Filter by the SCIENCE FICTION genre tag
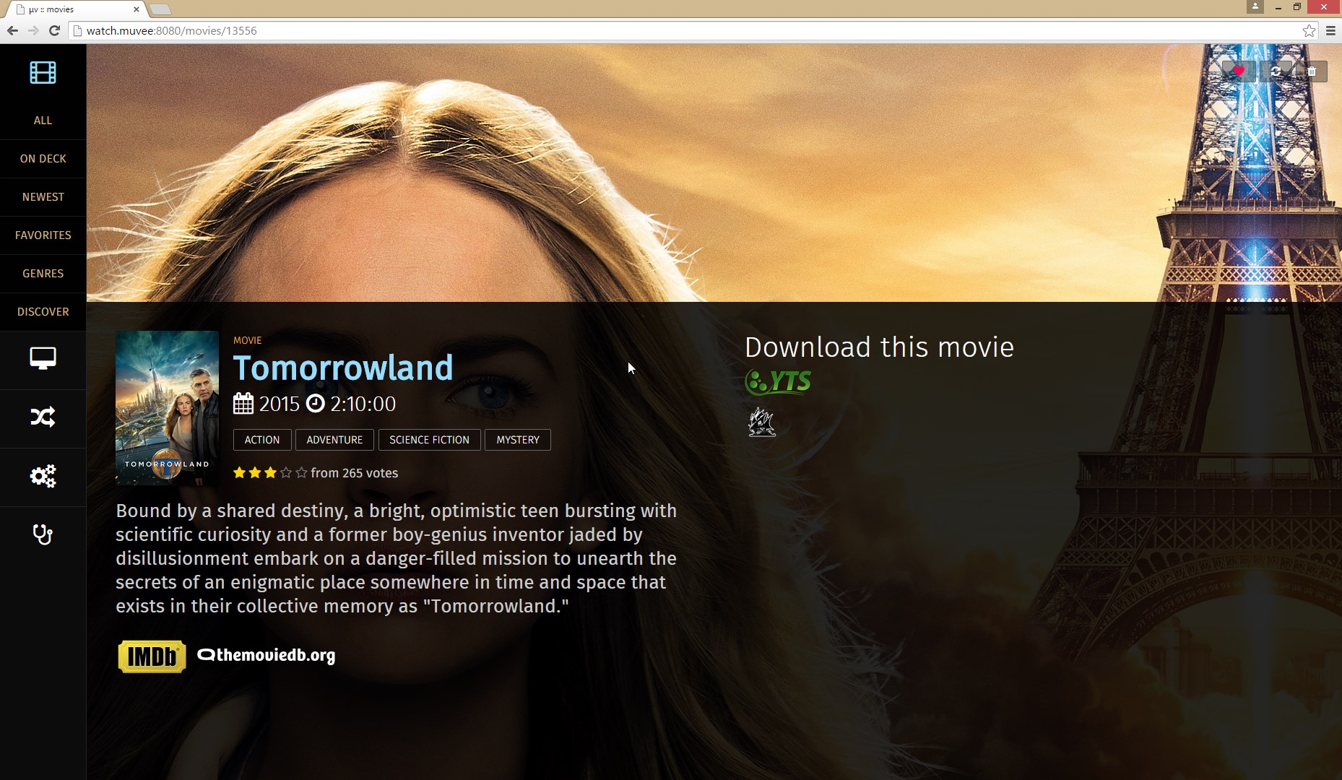 (x=429, y=440)
